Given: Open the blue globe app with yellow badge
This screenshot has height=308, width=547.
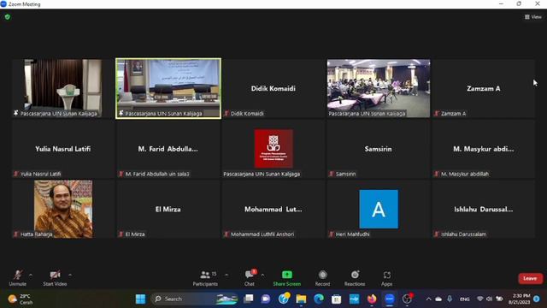Looking at the screenshot, I should click(x=284, y=299).
